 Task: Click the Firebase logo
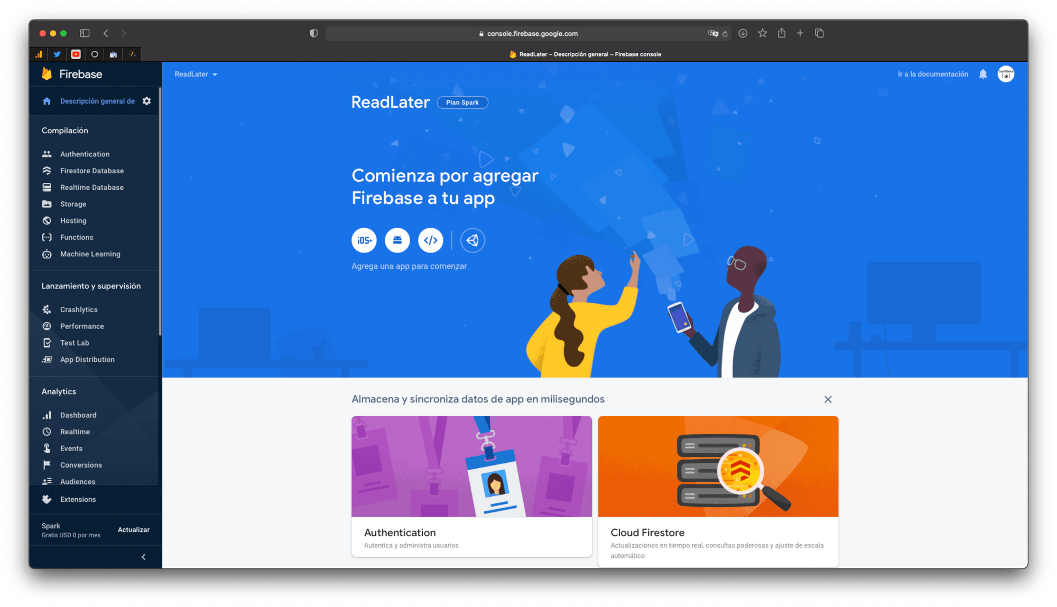click(x=72, y=74)
